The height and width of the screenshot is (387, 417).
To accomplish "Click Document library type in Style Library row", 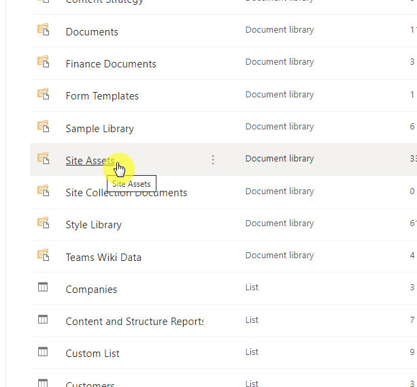I will pos(280,223).
